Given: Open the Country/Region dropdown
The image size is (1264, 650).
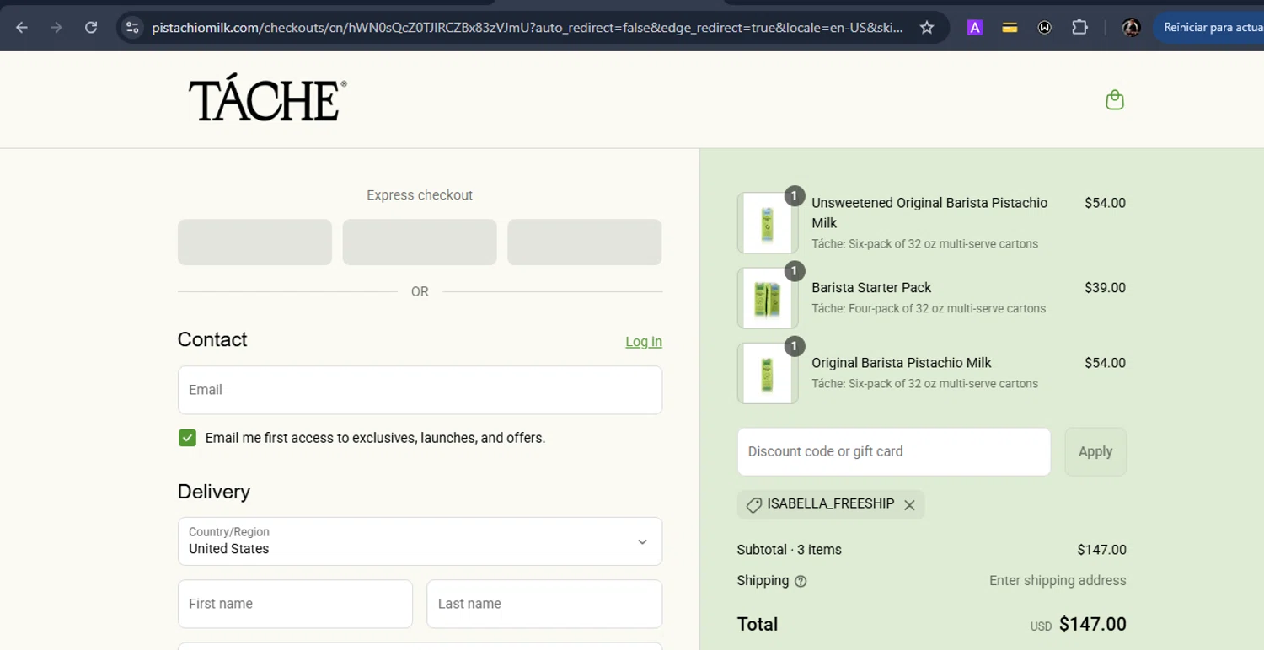Looking at the screenshot, I should [x=420, y=541].
